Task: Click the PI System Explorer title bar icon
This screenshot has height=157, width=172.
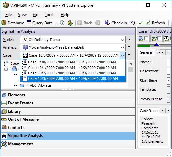Action: tap(6, 5)
